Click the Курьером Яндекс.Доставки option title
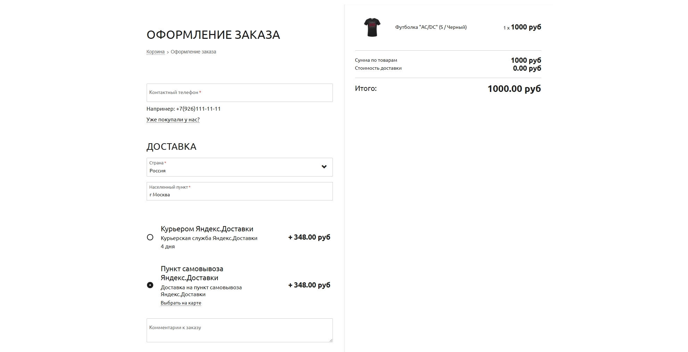 click(x=207, y=229)
